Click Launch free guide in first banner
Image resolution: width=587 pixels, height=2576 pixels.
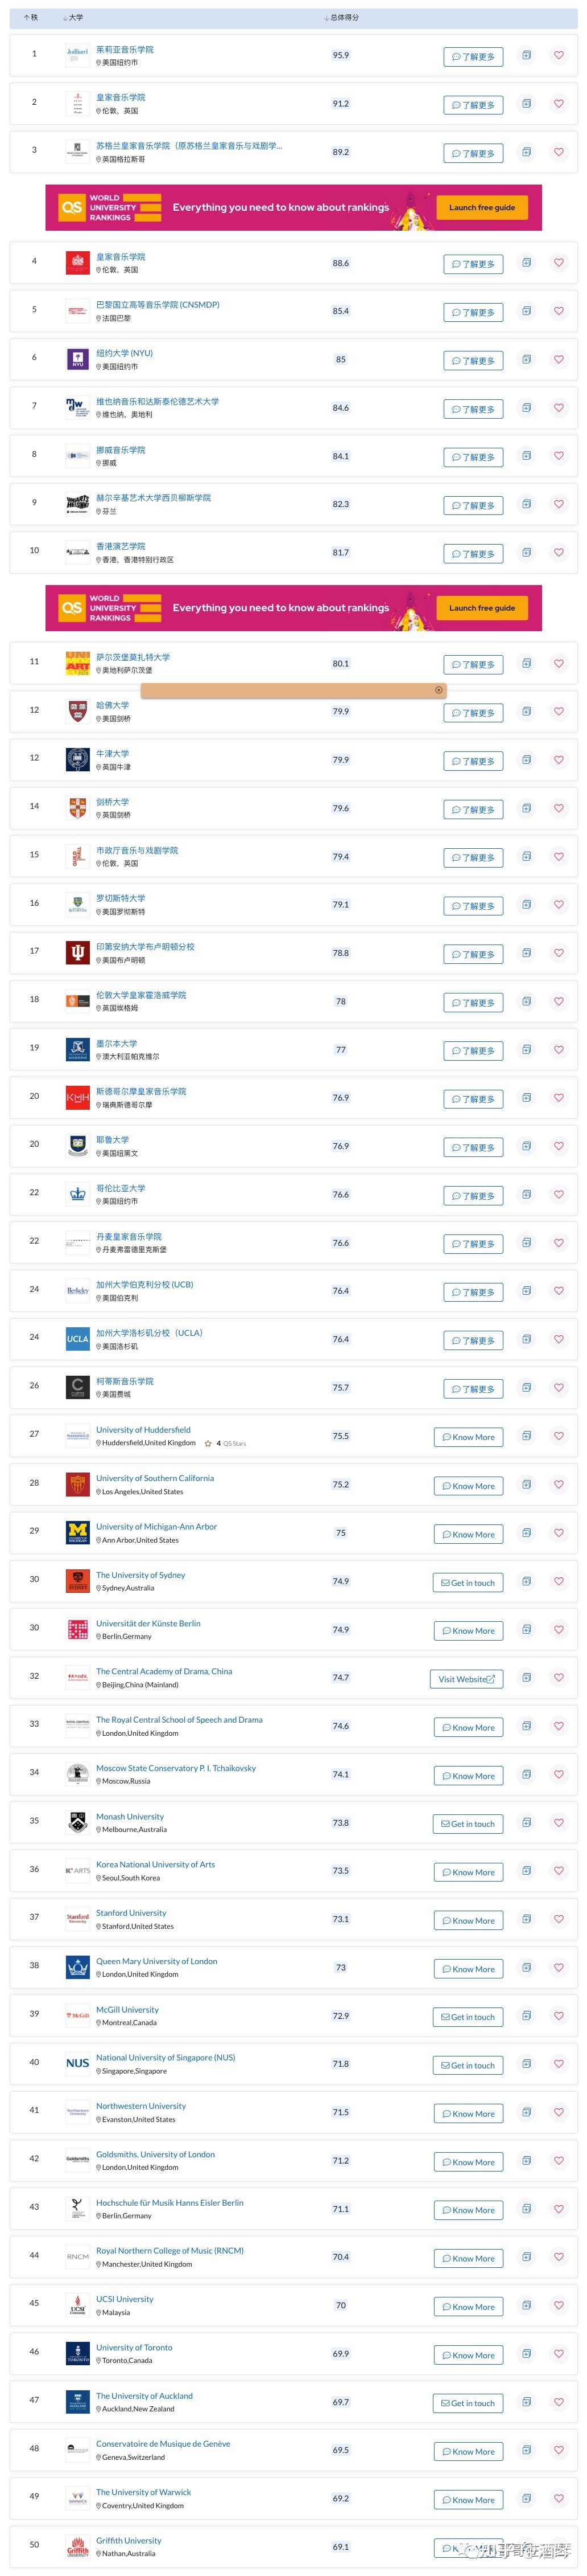482,207
